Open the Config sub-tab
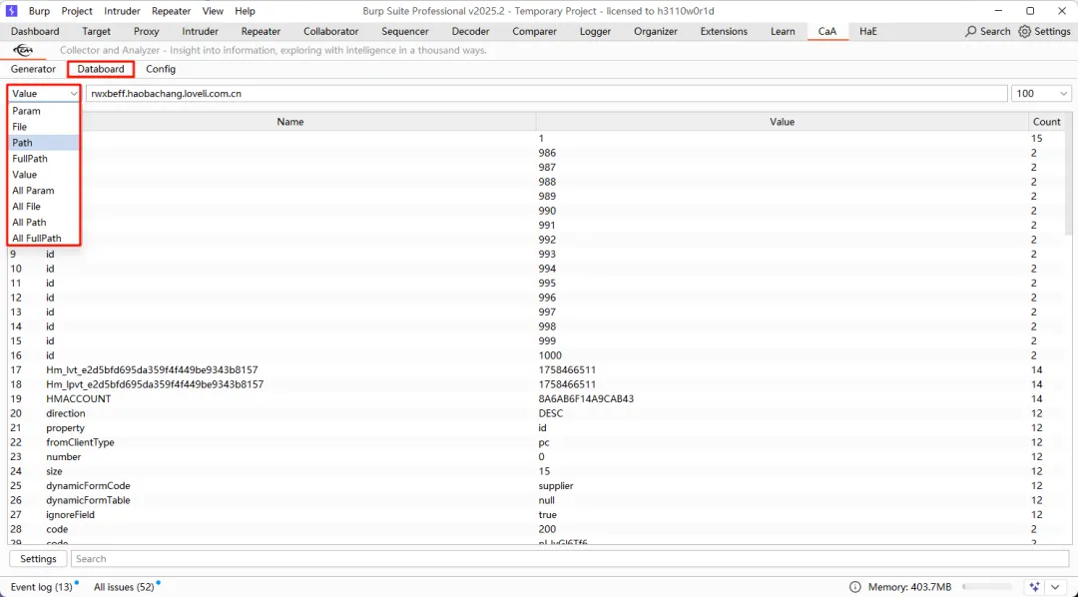This screenshot has height=597, width=1078. coord(160,69)
